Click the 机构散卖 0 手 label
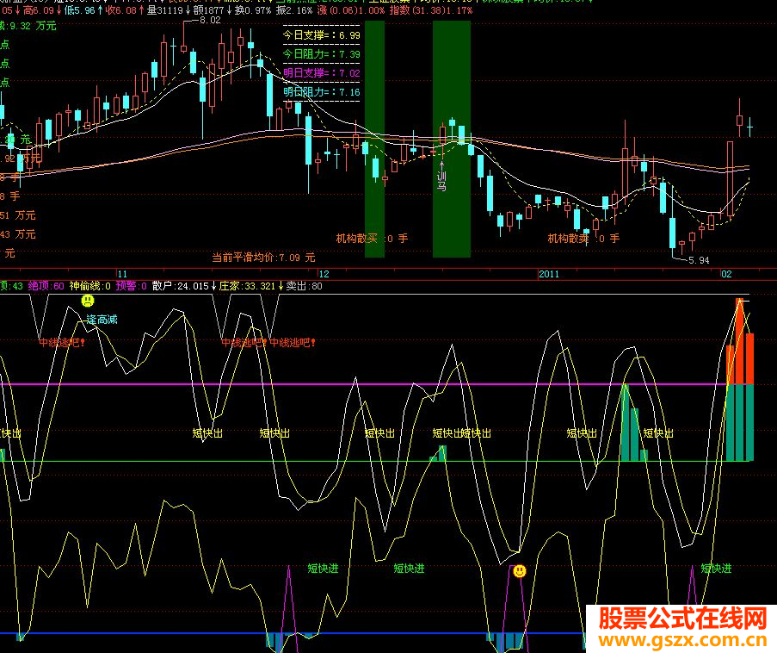The image size is (777, 653). coord(583,239)
